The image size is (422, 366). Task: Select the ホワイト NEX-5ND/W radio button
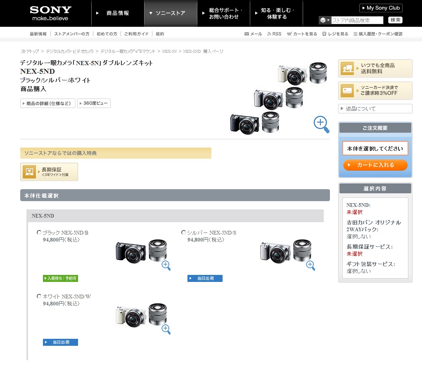click(x=39, y=296)
